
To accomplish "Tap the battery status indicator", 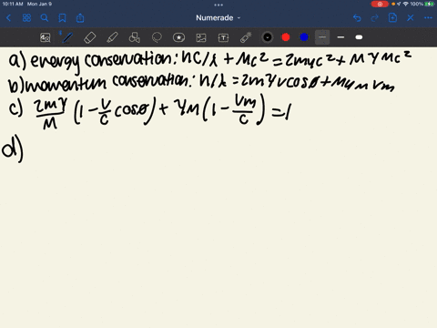I will point(430,4).
